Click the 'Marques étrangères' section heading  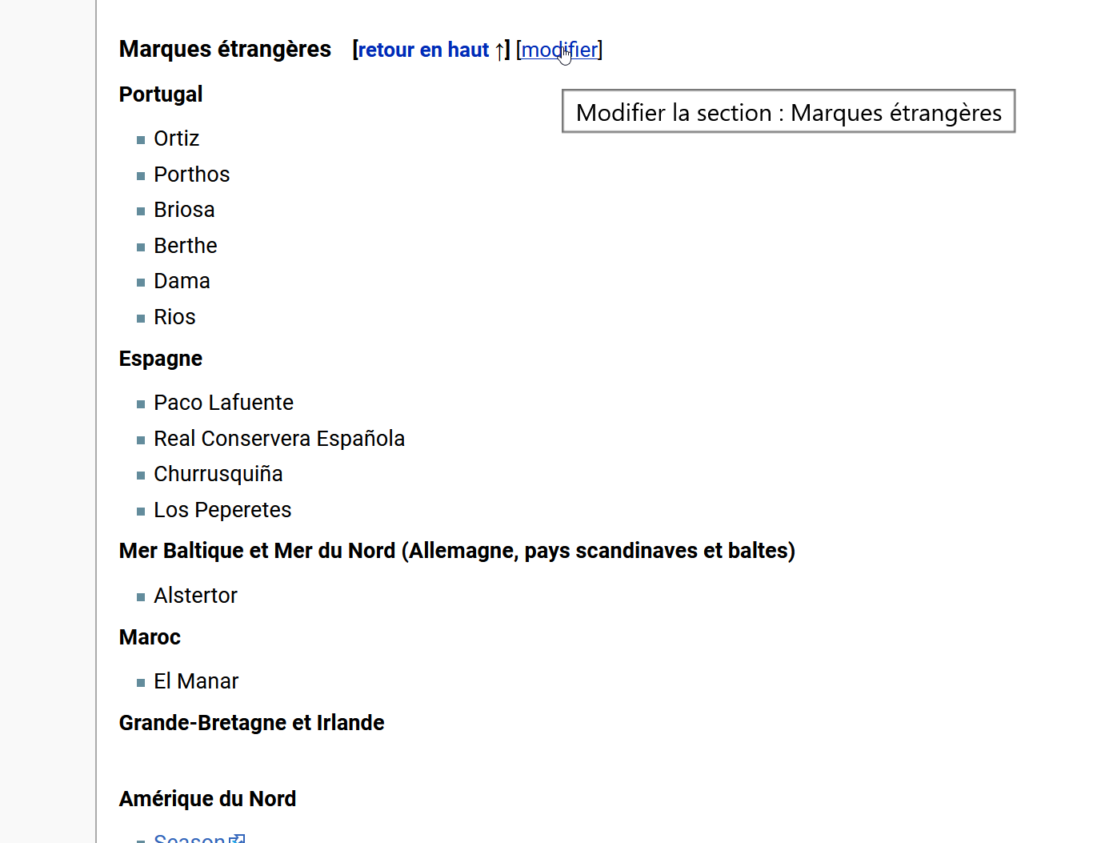(x=225, y=49)
